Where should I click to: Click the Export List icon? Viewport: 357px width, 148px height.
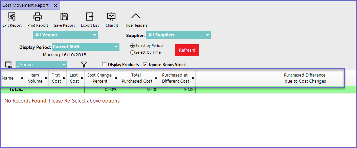90,17
